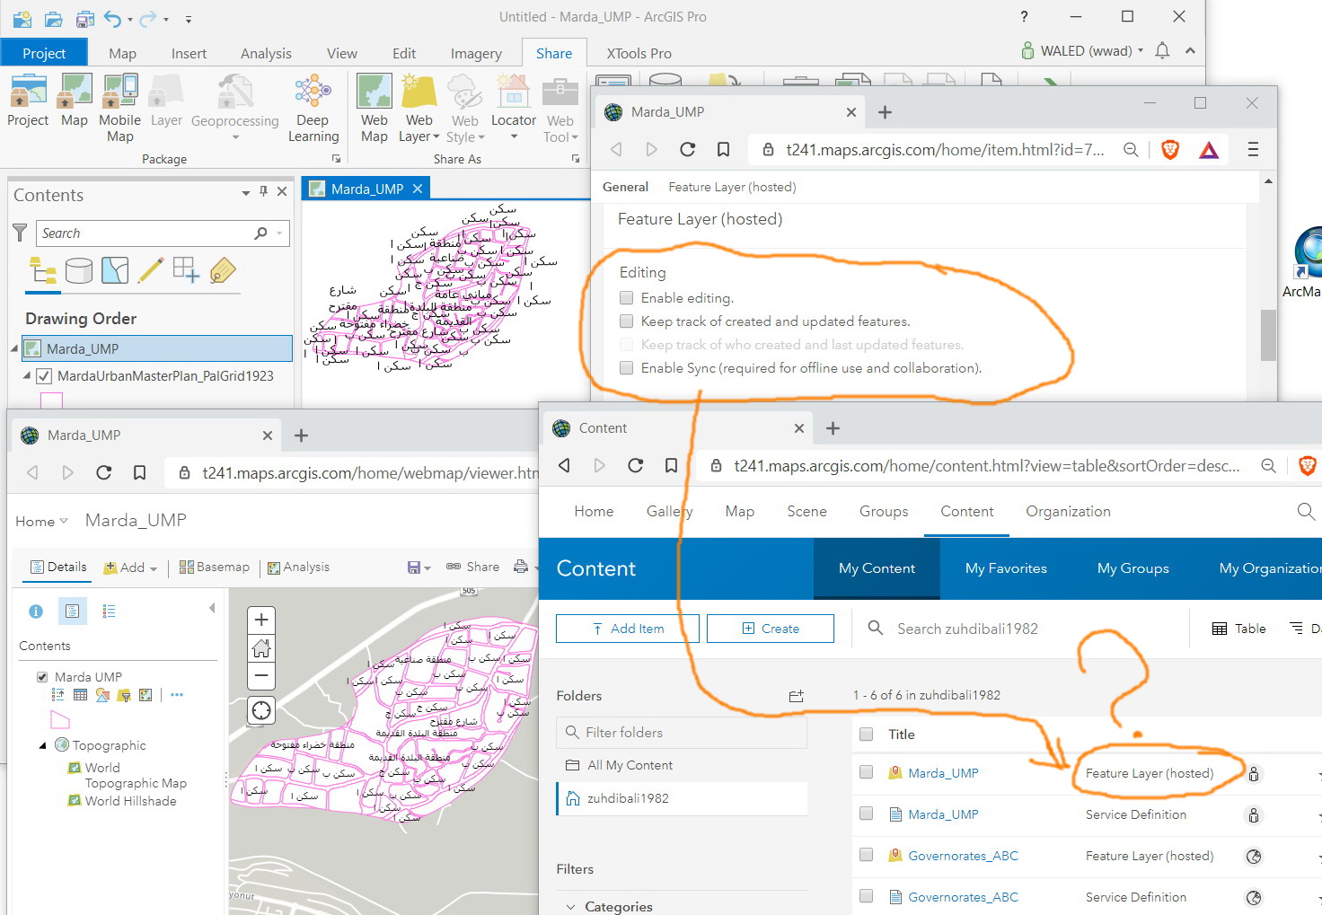The height and width of the screenshot is (915, 1322).
Task: Select the Governorates_ABC Feature Layer row checkbox
Action: pos(867,855)
